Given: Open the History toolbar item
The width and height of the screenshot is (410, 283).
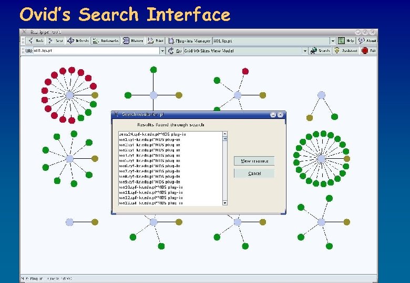Looking at the screenshot, I should point(133,41).
